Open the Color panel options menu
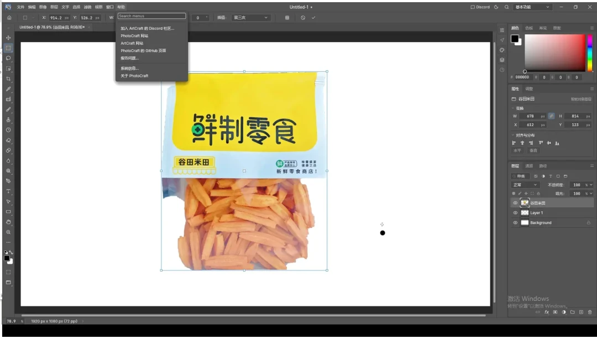Image resolution: width=597 pixels, height=339 pixels. coord(591,28)
